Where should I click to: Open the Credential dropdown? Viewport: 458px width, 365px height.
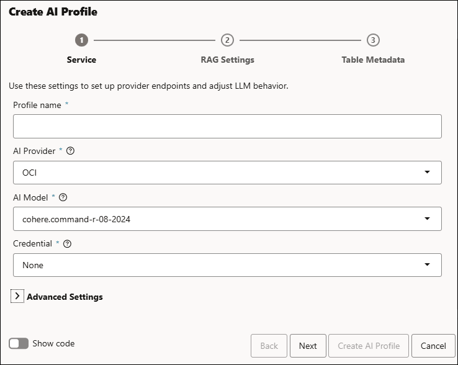tap(227, 265)
